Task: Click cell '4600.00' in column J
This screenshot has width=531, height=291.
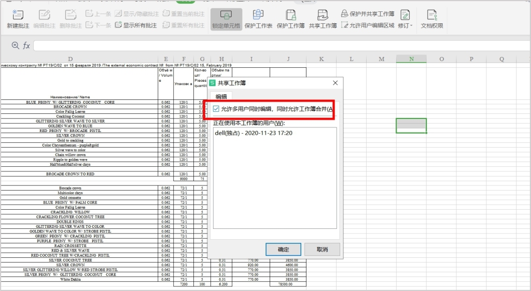Action: click(288, 265)
